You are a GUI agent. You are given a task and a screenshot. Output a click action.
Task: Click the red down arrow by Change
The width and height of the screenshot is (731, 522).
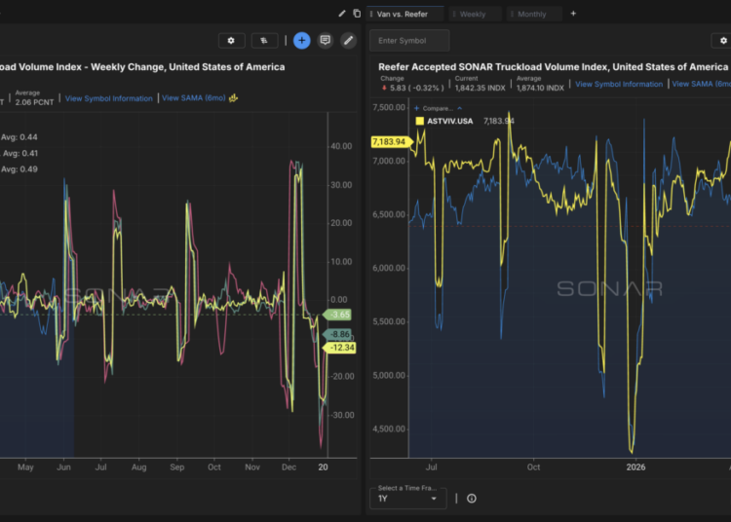pyautogui.click(x=384, y=88)
